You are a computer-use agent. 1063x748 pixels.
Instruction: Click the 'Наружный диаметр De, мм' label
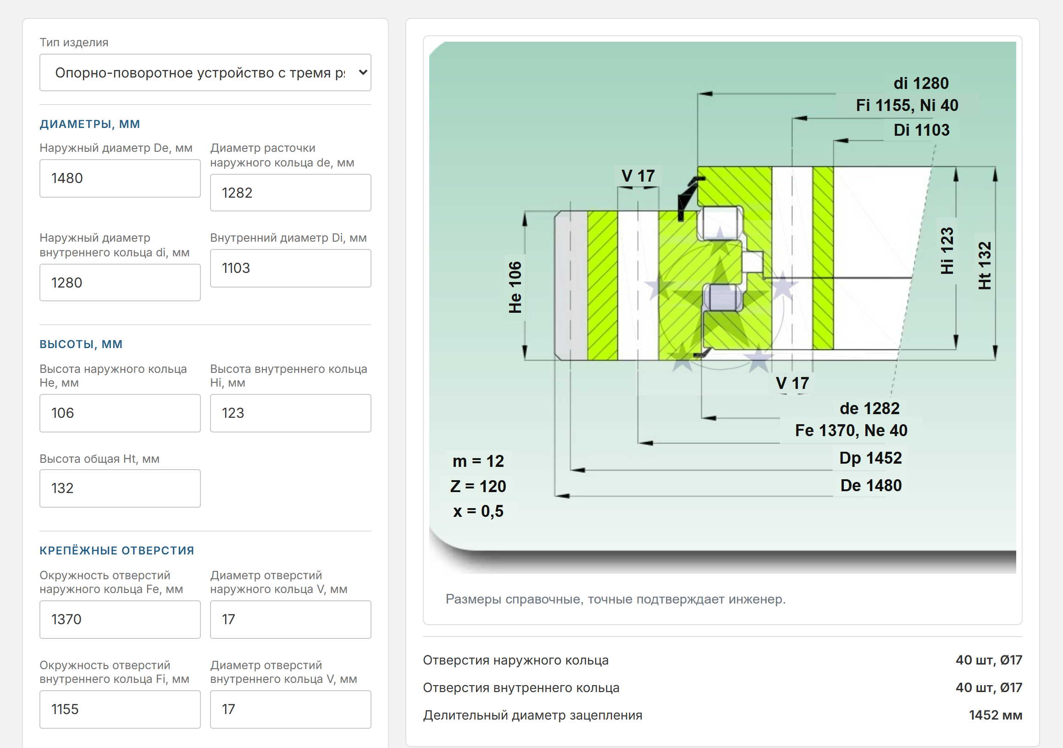tap(116, 148)
